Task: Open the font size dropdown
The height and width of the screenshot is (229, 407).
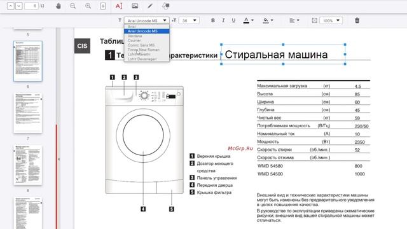Action: [189, 20]
